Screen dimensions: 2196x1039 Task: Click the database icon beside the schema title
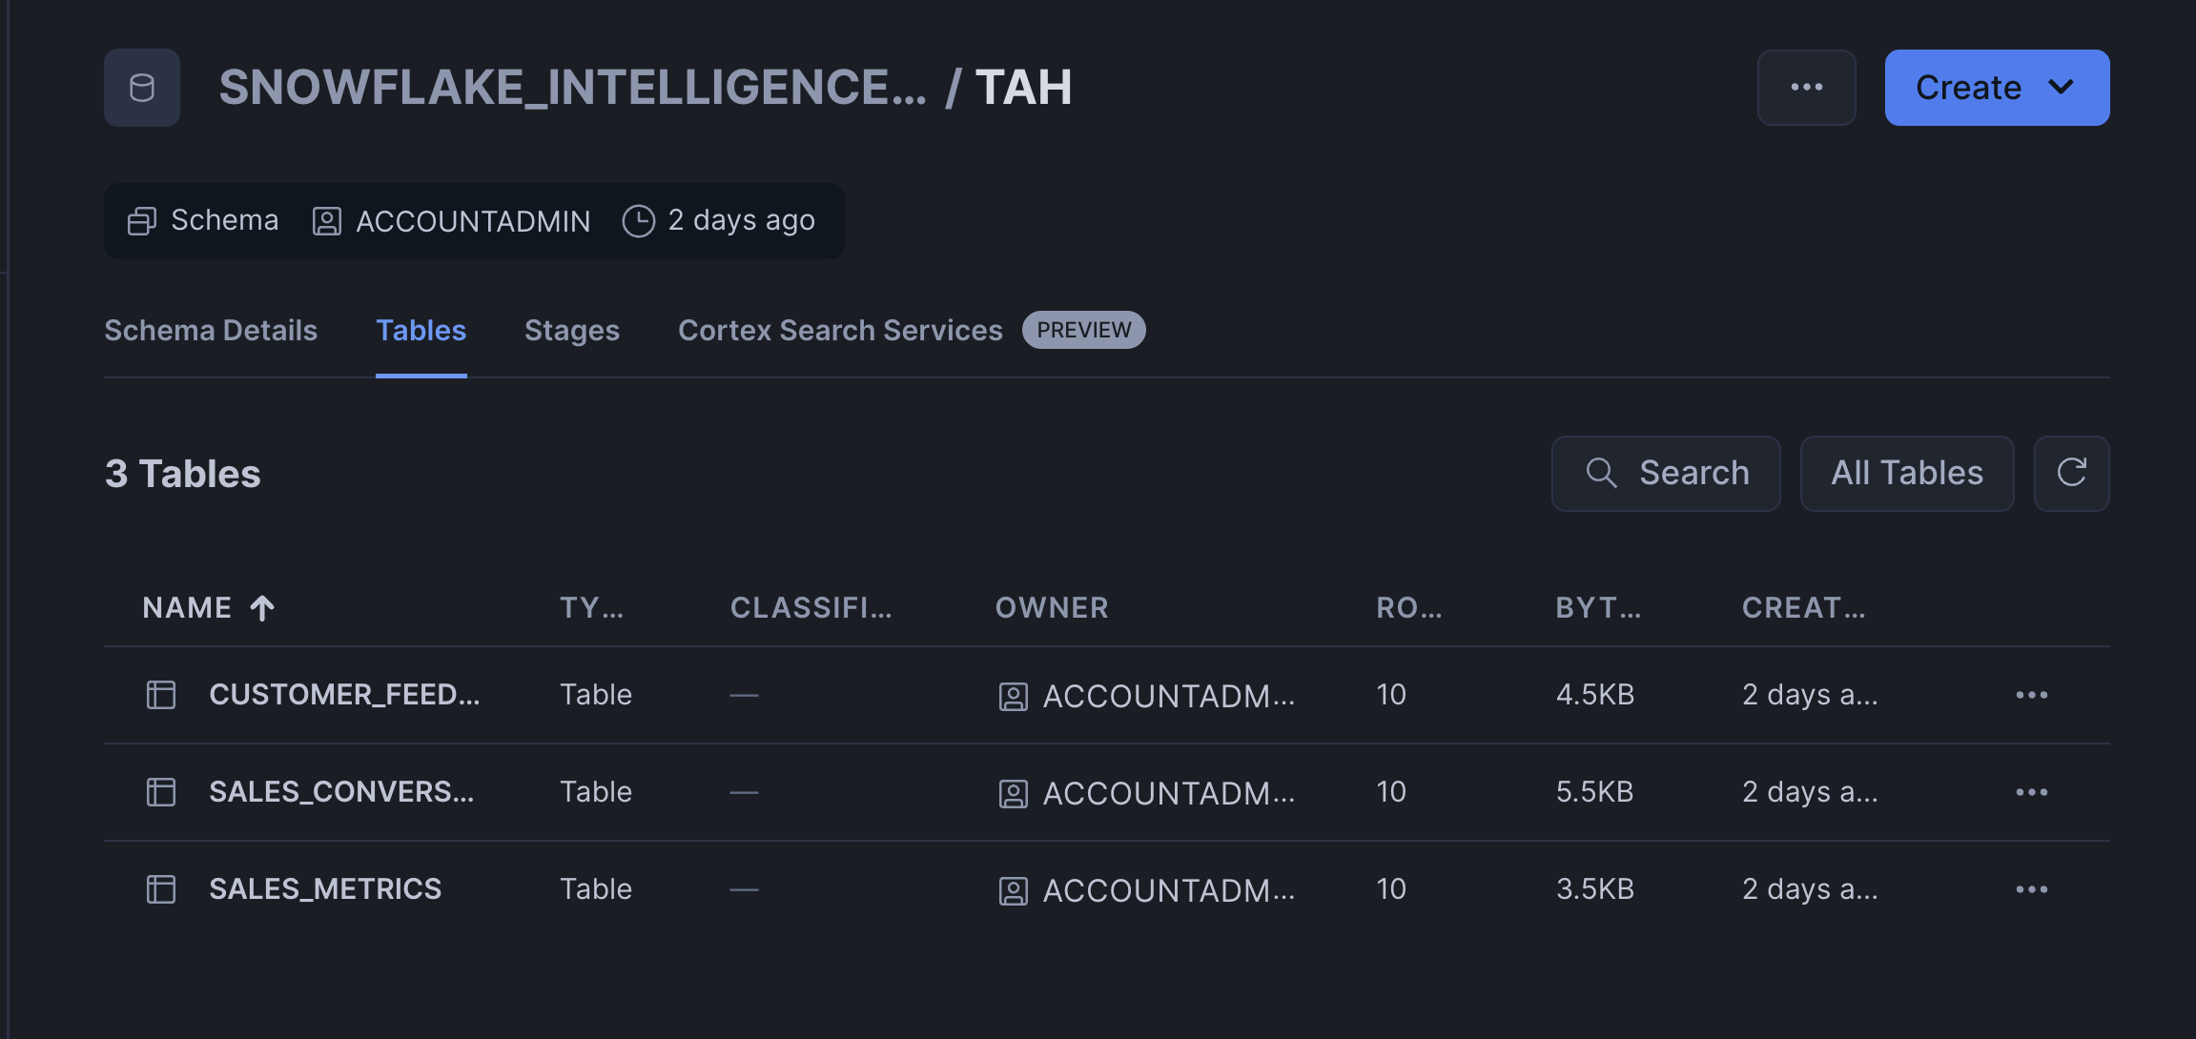click(x=142, y=88)
